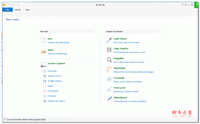Click the WhiteBoard pen icon
The width and height of the screenshot is (200, 124).
point(109,99)
